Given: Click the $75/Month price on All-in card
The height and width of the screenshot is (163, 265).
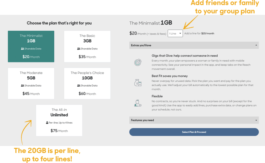Looking at the screenshot, I should [59, 131].
